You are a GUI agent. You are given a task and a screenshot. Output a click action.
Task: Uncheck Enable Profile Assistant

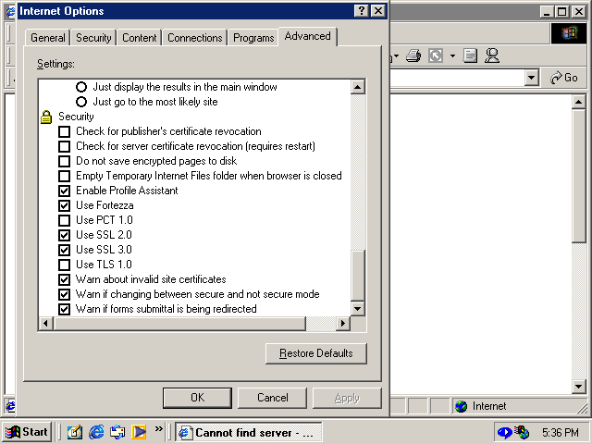[x=64, y=191]
